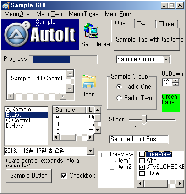The width and height of the screenshot is (186, 194).
Task: Click checkbox tree scroll right arrow
Action: [x=180, y=184]
